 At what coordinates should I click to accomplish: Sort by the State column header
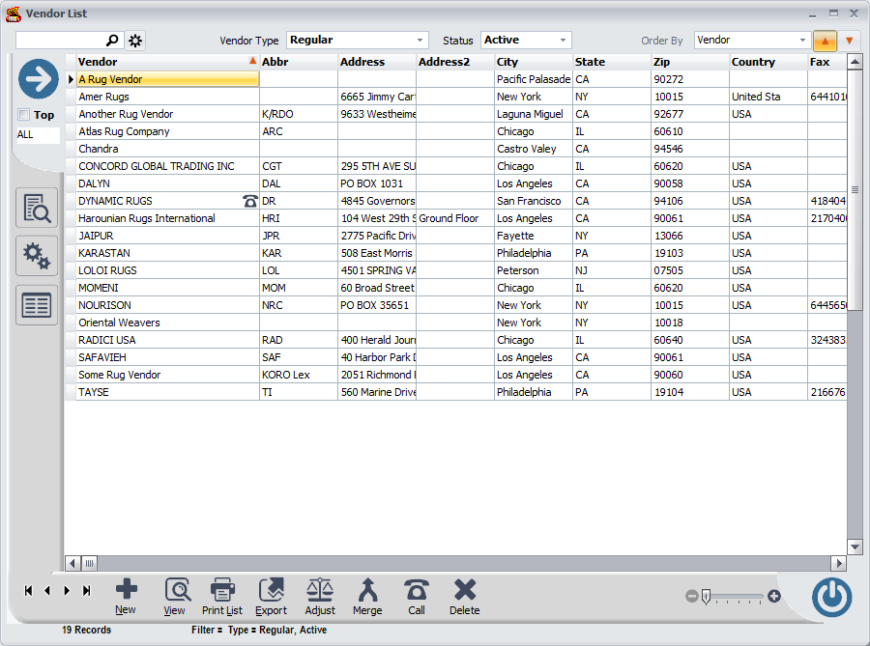tap(612, 62)
